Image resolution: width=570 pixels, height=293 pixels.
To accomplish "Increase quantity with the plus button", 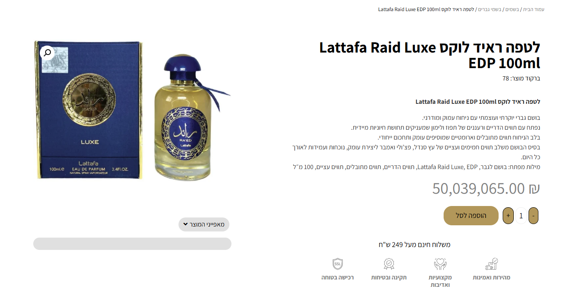I will 508,215.
